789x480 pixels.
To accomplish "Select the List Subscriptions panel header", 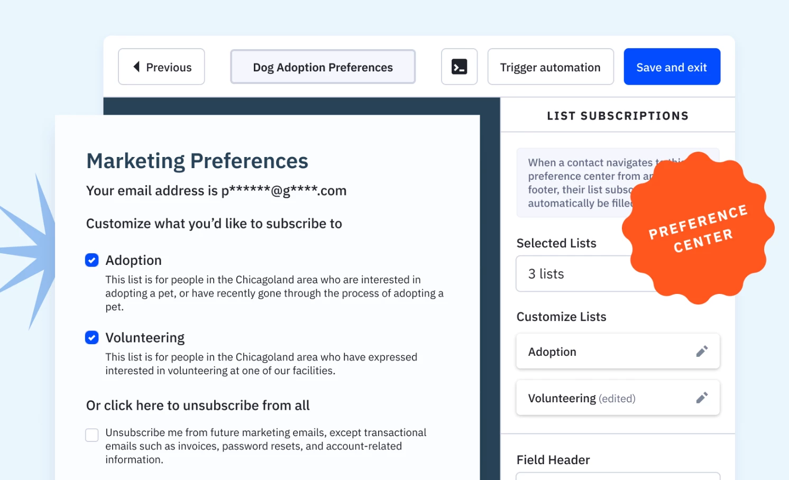I will tap(617, 115).
